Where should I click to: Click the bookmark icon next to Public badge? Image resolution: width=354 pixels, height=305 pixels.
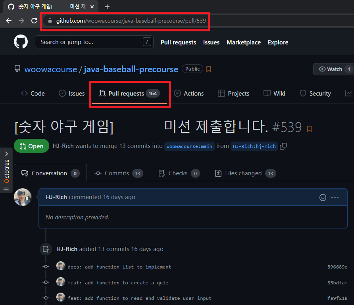point(209,69)
